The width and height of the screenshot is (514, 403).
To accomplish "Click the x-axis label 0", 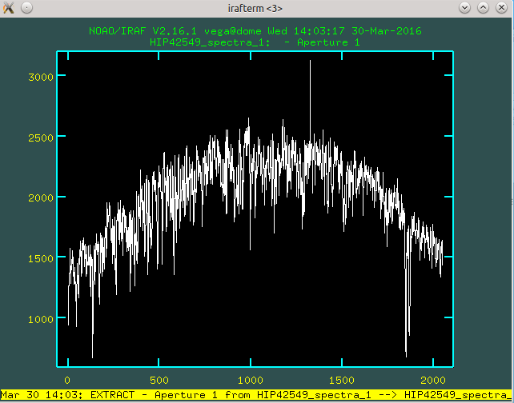I will click(x=67, y=380).
